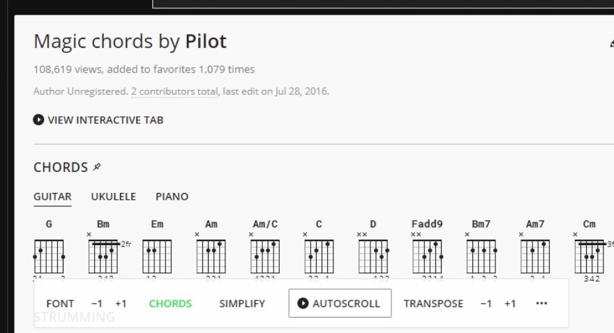Open the three-dots more options menu

coord(541,303)
